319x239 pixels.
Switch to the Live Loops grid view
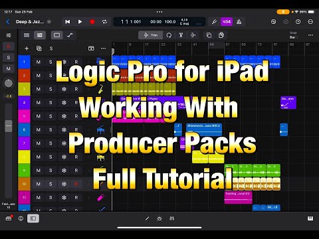[27, 35]
